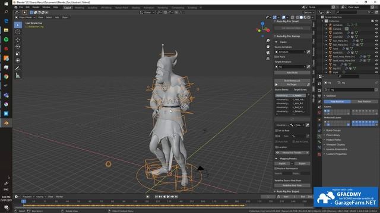Click the Blender icon in the Windows taskbar

[x=6, y=123]
